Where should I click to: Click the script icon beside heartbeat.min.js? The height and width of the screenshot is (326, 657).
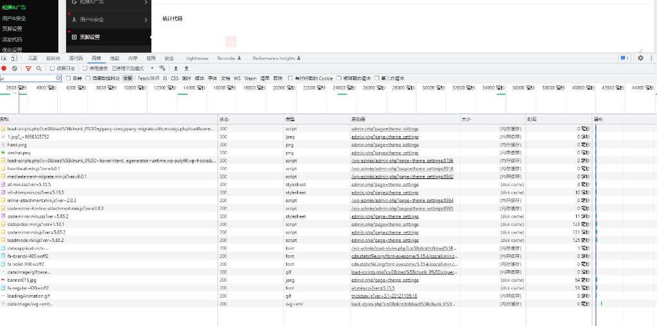click(3, 168)
